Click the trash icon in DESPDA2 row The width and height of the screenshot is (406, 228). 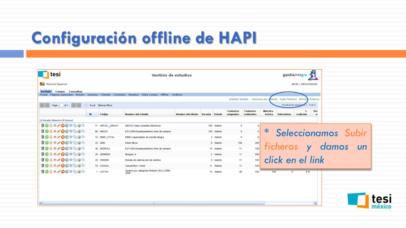click(x=42, y=148)
